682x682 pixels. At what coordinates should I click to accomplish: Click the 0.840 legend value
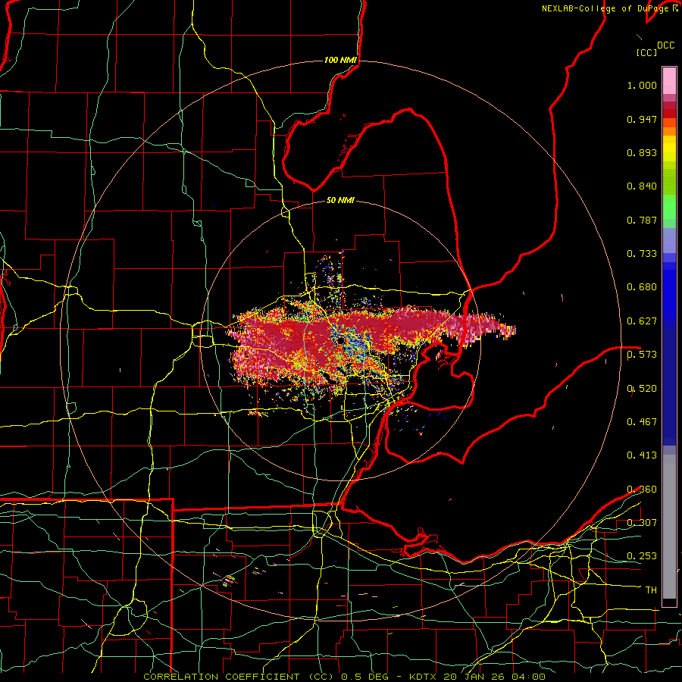(642, 186)
